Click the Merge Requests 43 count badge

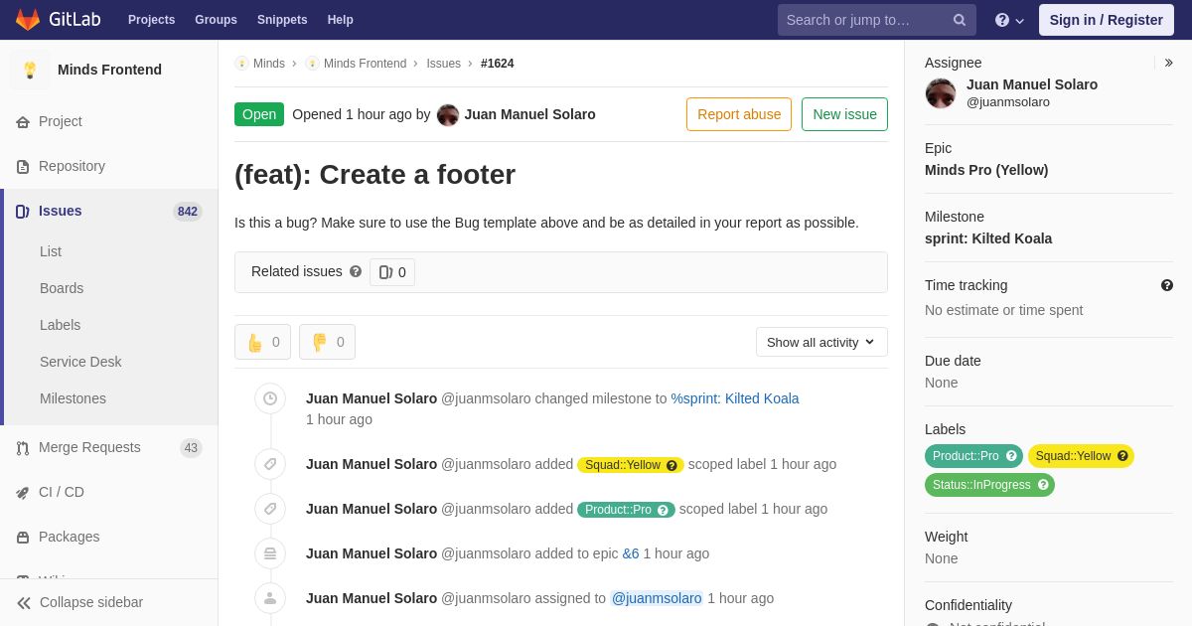[191, 448]
